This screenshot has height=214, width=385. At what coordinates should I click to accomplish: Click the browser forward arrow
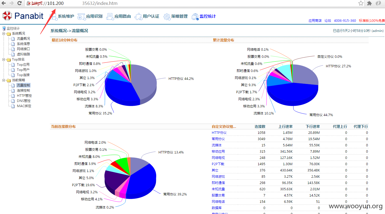11,3
